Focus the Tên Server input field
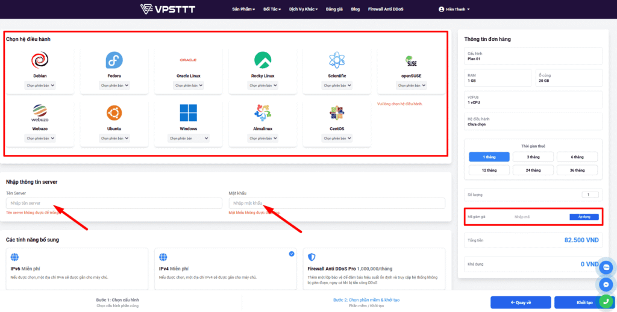 tap(114, 203)
